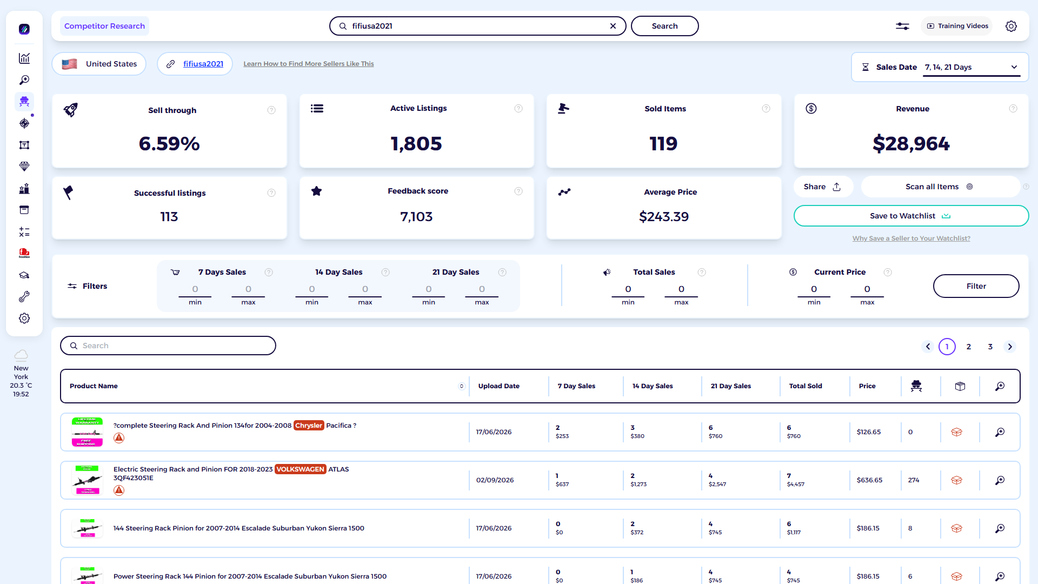Image resolution: width=1038 pixels, height=584 pixels.
Task: Click the Current Price max field
Action: coord(867,289)
